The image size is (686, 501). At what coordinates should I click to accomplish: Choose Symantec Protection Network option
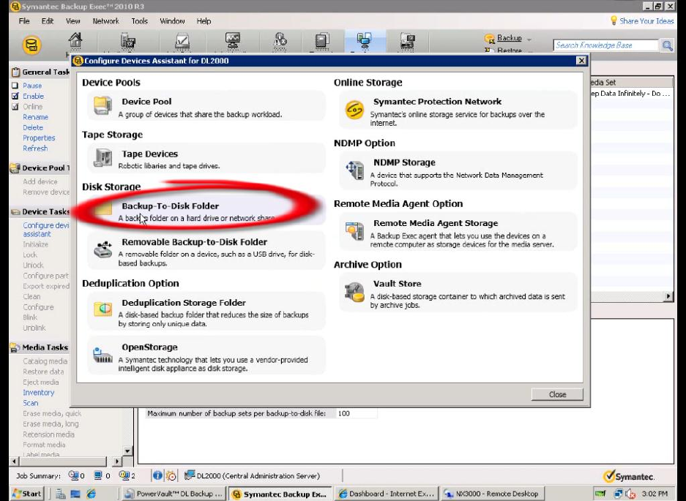[x=458, y=110]
